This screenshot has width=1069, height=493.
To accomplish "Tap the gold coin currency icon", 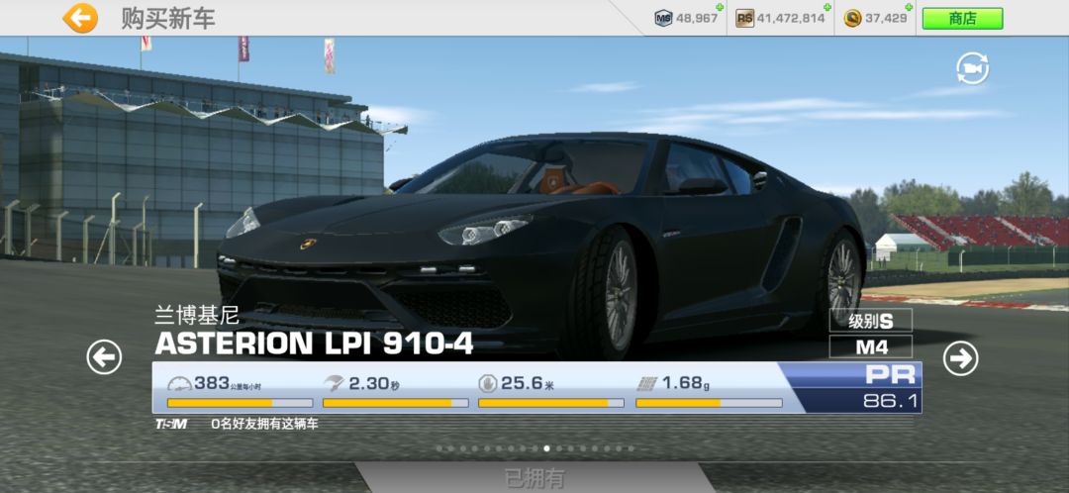I will (852, 19).
